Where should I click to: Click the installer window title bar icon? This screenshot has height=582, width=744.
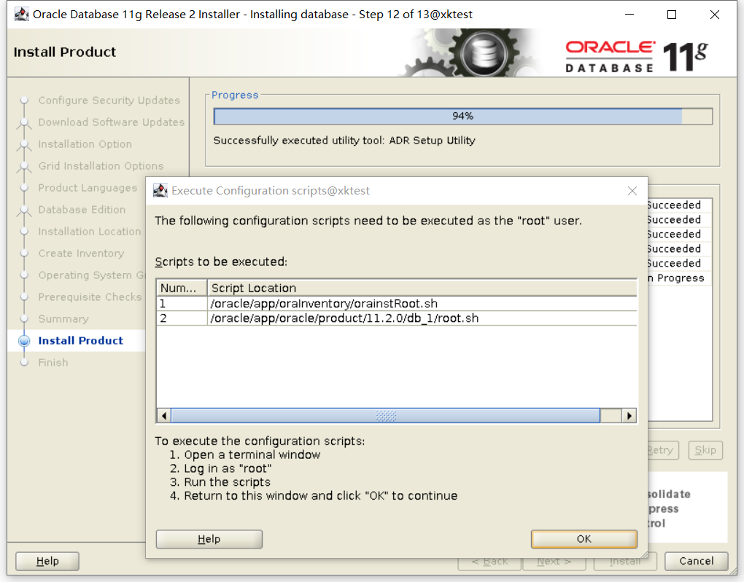point(21,15)
